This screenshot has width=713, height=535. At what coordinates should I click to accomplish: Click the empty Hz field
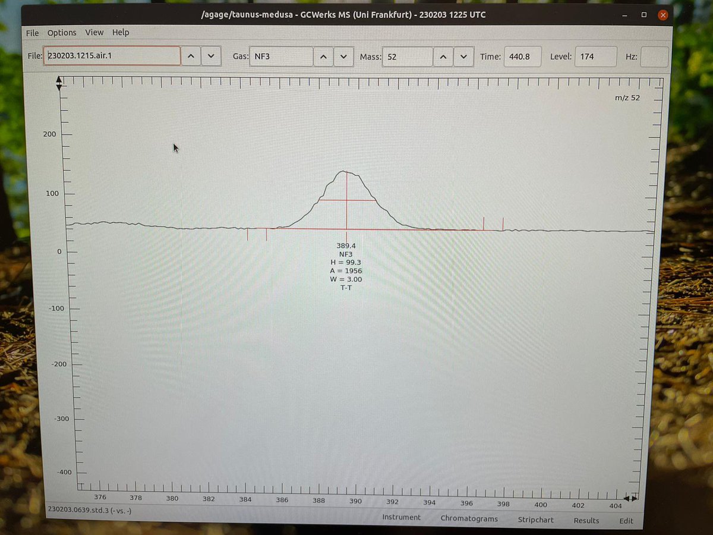pyautogui.click(x=654, y=57)
